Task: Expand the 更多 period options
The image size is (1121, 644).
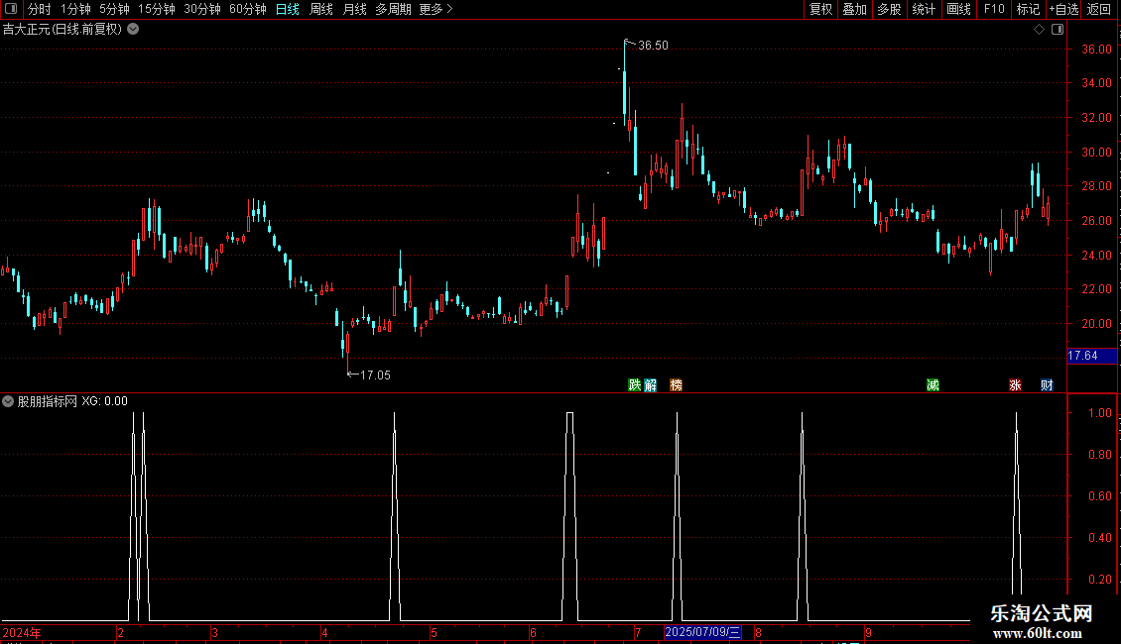Action: point(436,9)
